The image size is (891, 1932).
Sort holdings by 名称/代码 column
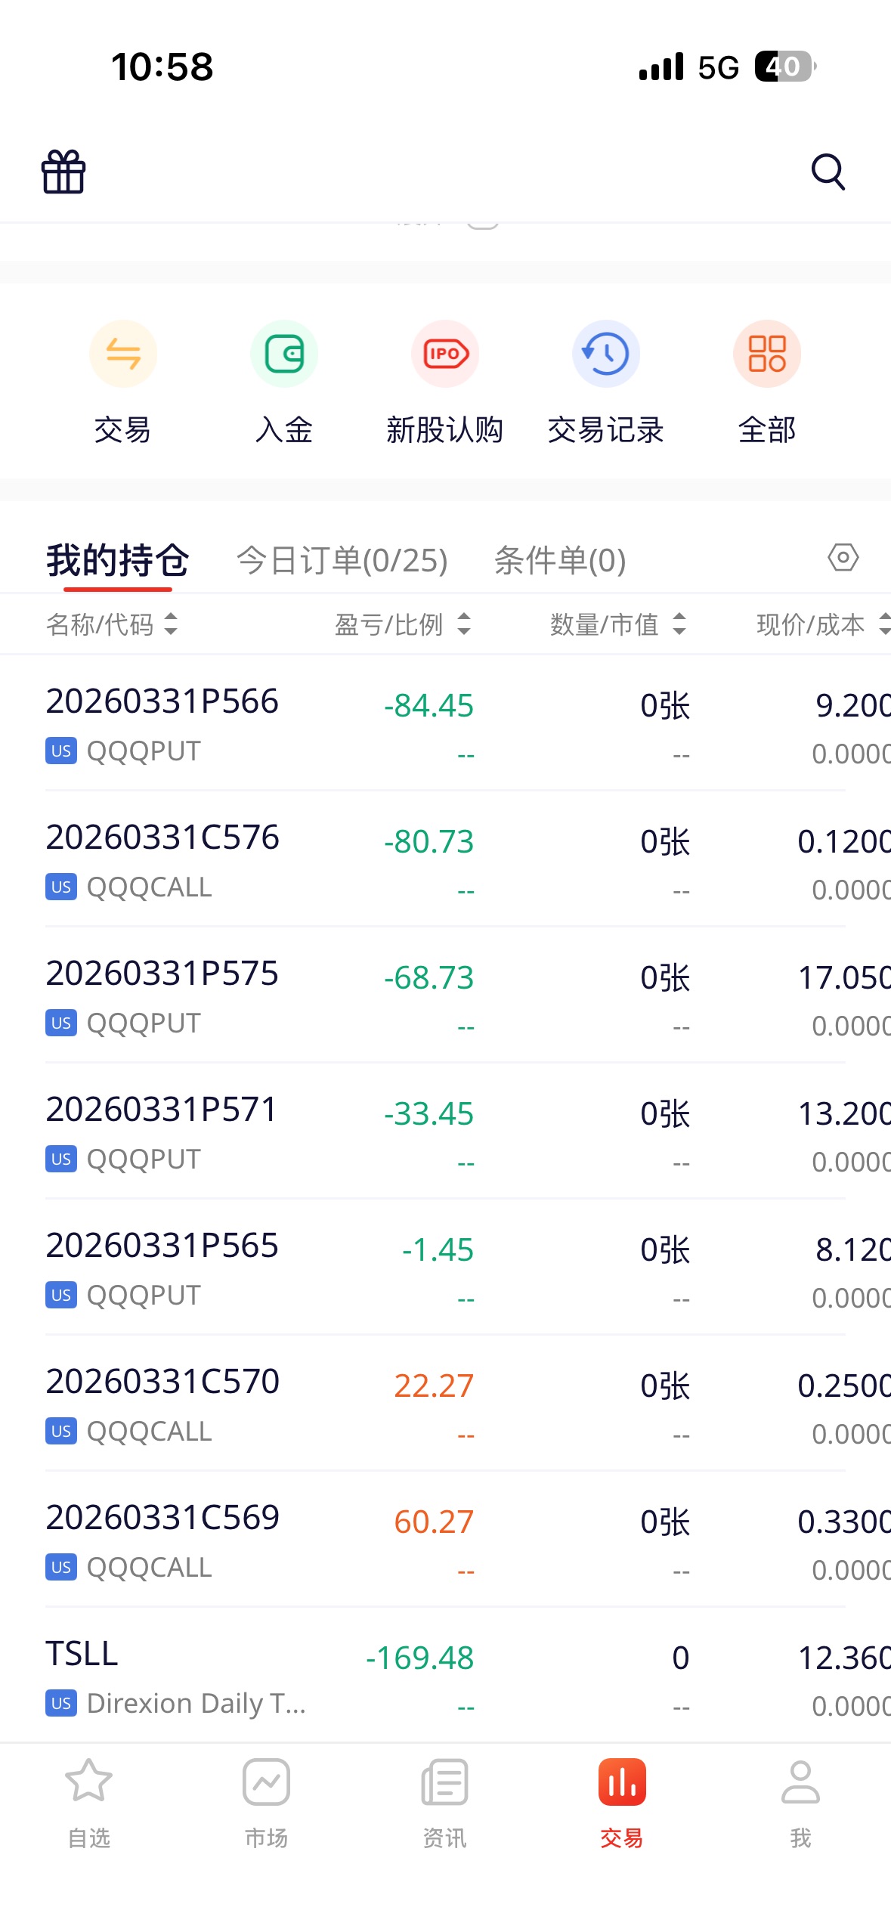pos(112,624)
